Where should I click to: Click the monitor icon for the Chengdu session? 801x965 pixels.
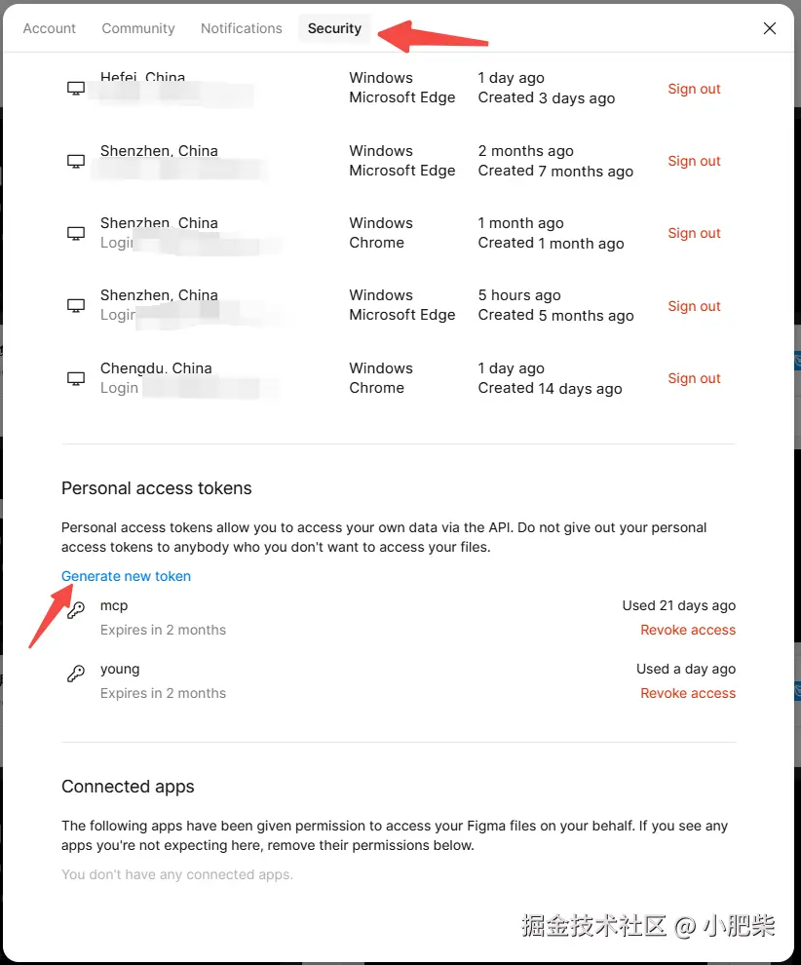point(75,378)
